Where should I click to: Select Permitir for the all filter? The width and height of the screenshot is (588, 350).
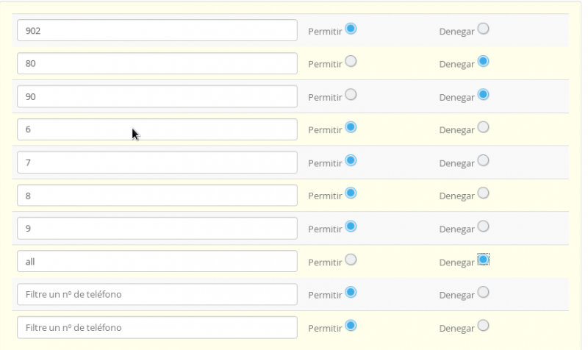[x=351, y=260]
